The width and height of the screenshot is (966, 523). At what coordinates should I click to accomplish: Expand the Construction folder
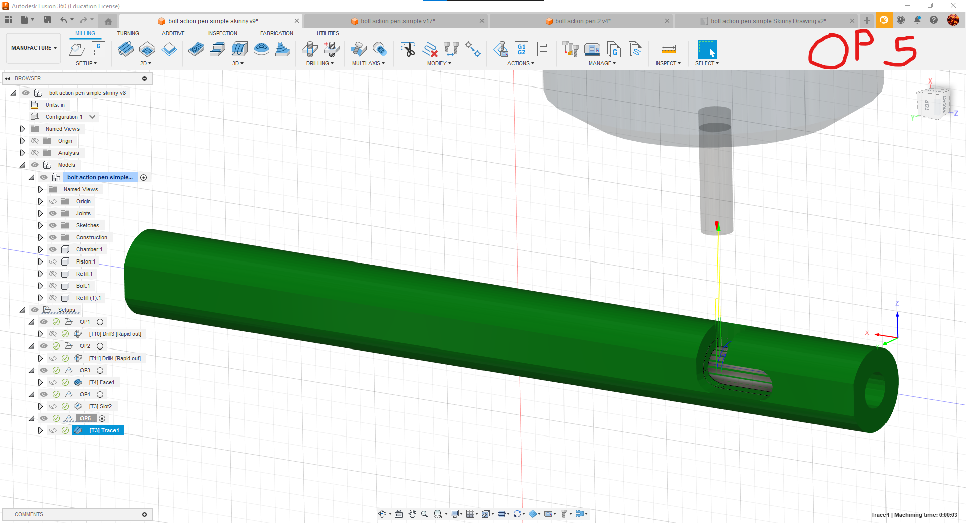[x=41, y=237]
